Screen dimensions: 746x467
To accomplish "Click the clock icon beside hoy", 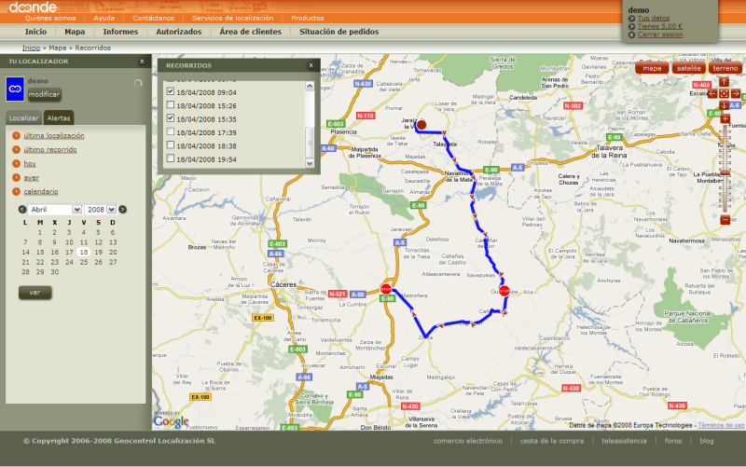I will [x=16, y=164].
